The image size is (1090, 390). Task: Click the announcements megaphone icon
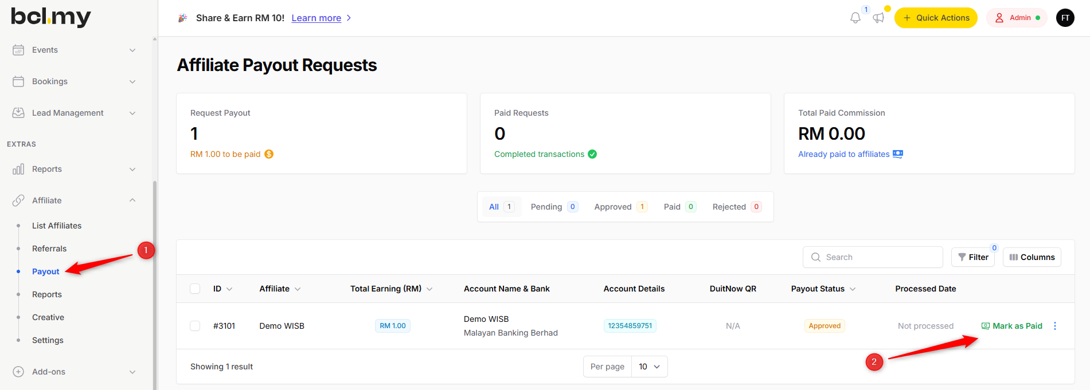[x=878, y=18]
